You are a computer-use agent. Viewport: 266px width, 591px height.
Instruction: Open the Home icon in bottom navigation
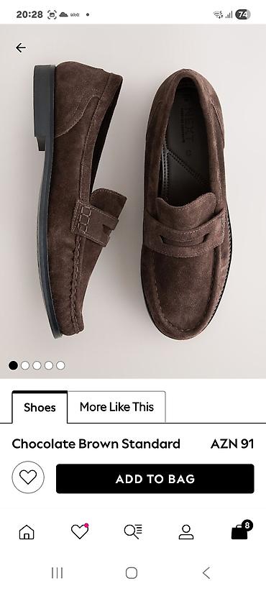[x=27, y=532]
